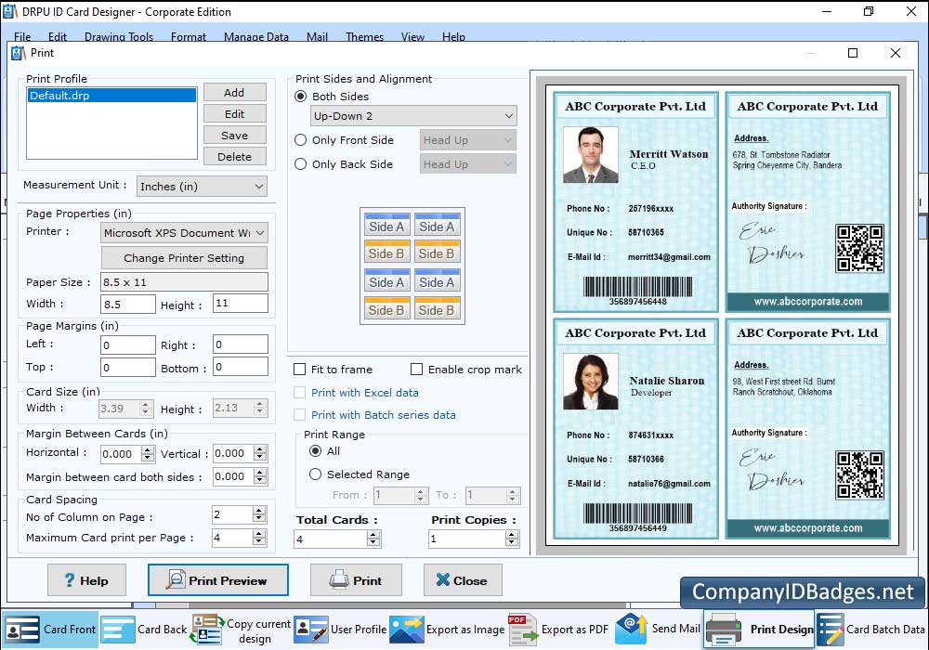
Task: Adjust Total Cards stepper
Action: [373, 539]
